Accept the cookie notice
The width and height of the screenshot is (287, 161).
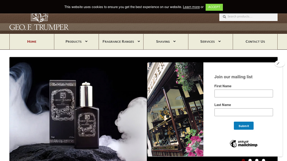[214, 7]
